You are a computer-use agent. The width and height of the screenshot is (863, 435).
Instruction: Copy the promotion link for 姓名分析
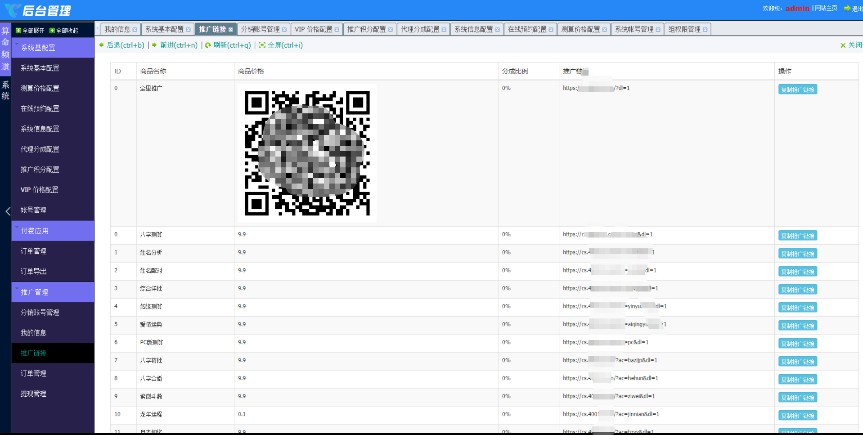pos(798,254)
